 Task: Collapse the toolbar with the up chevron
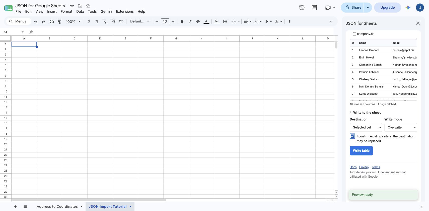pyautogui.click(x=331, y=22)
